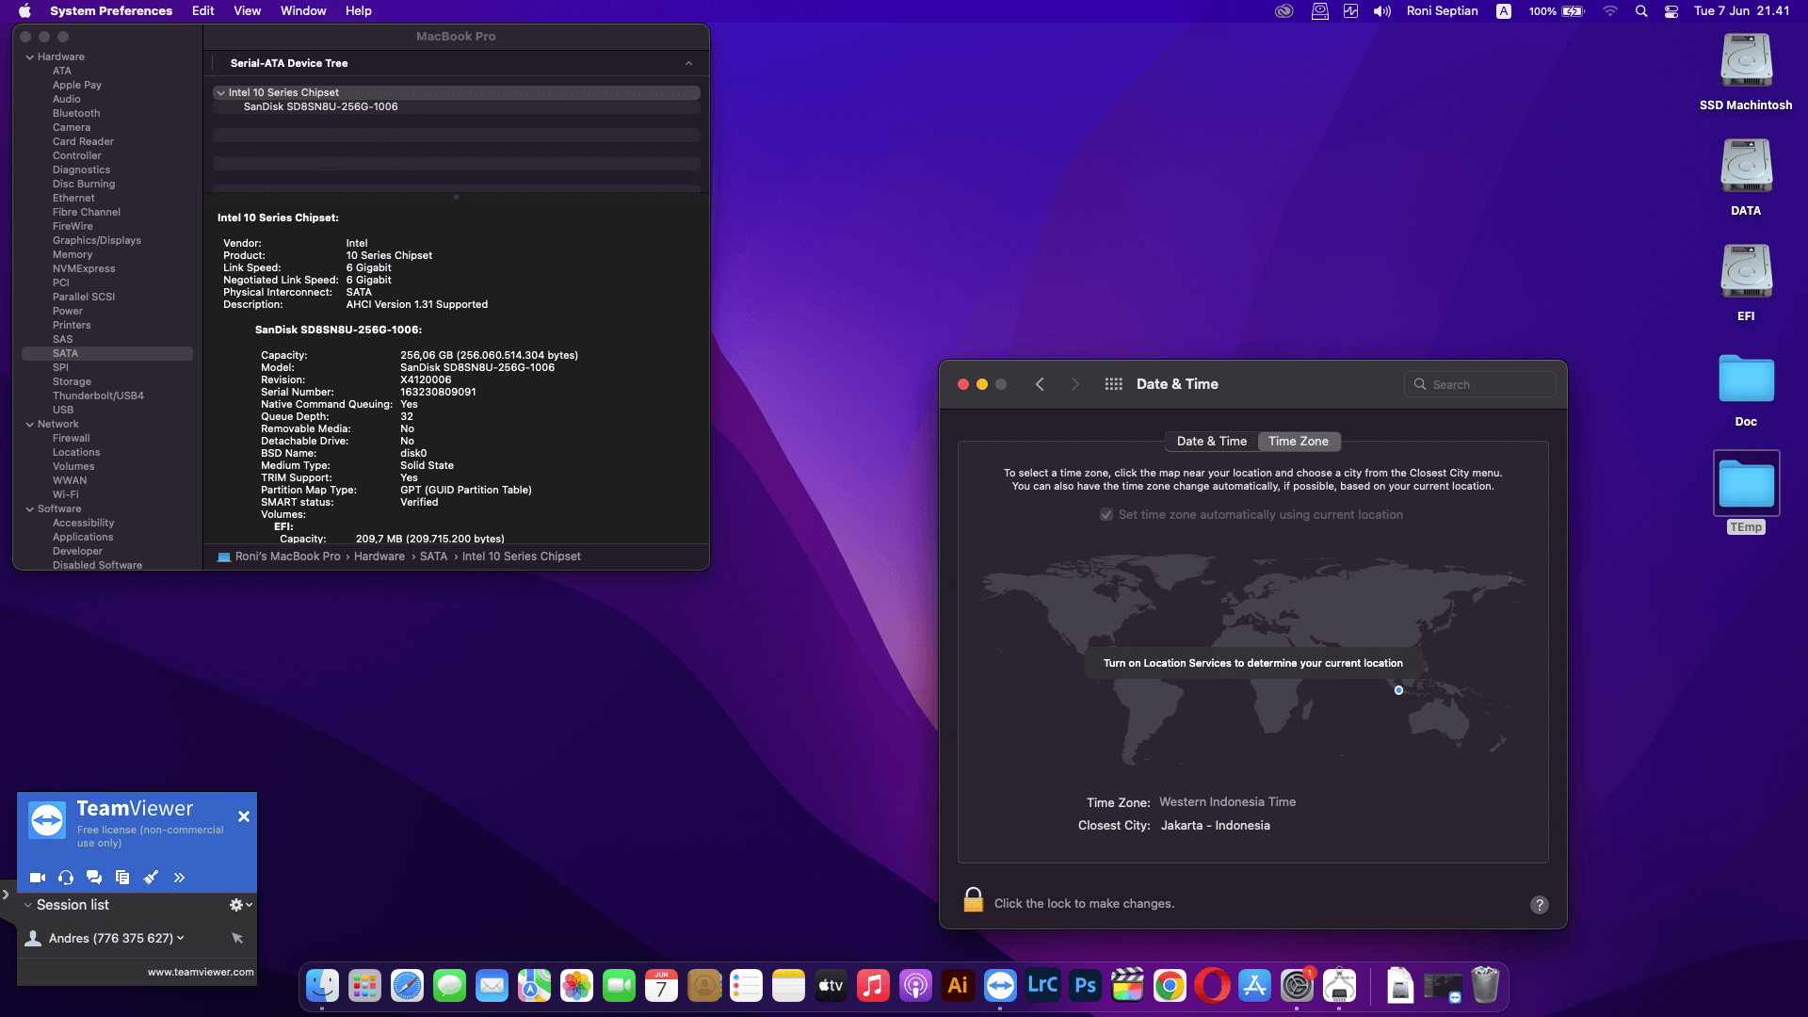Open the View menu
The height and width of the screenshot is (1017, 1808).
tap(247, 11)
